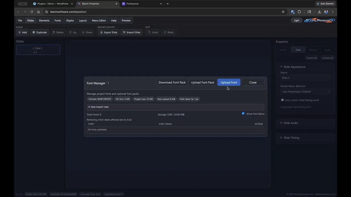
Task: Click Download Font Pack
Action: [x=172, y=82]
